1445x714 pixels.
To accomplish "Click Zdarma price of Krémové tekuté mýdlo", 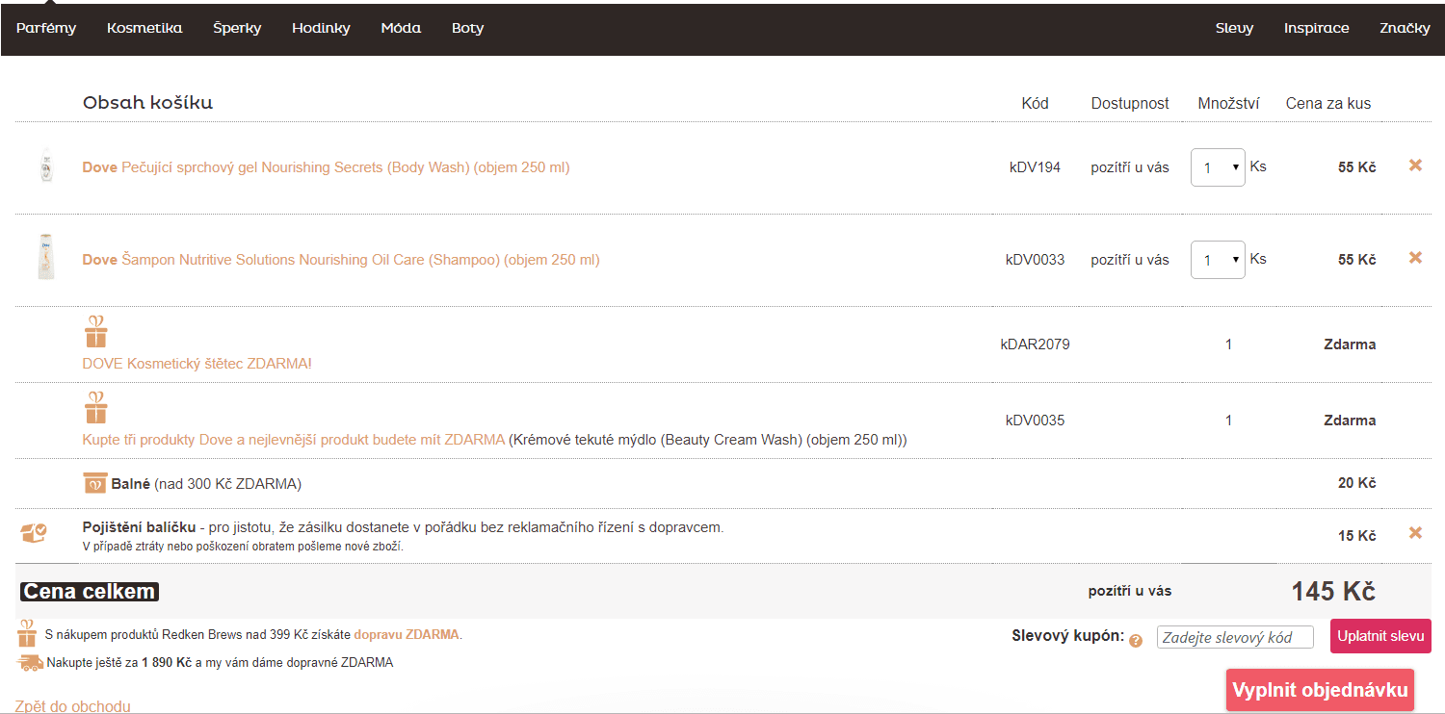I will pos(1350,421).
